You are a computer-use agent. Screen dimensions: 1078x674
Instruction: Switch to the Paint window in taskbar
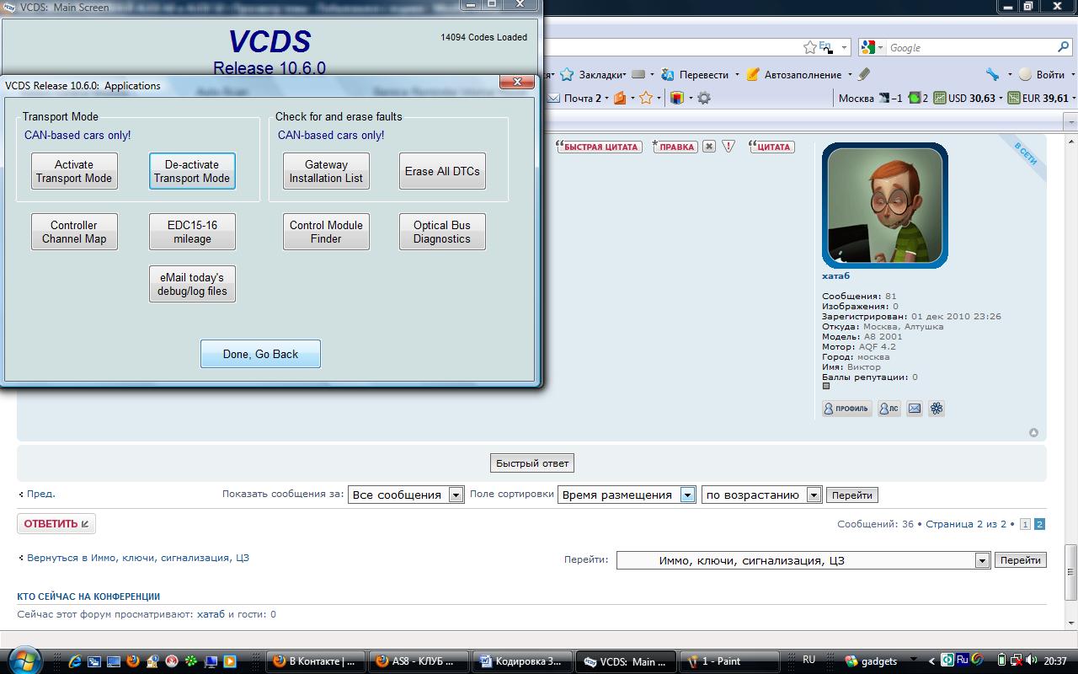tap(727, 661)
